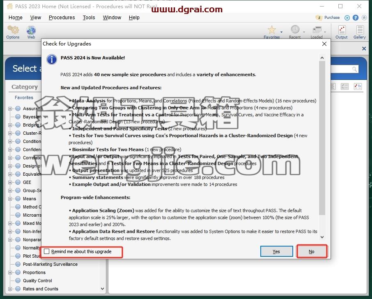
Task: Click the Yes button
Action: (276, 251)
